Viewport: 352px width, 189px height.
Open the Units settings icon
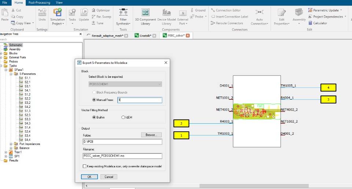click(x=42, y=12)
